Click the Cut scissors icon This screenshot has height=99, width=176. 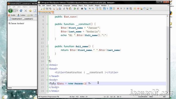pyautogui.click(x=64, y=9)
